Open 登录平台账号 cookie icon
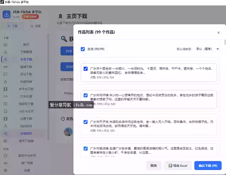The height and width of the screenshot is (175, 226). click(x=6, y=156)
